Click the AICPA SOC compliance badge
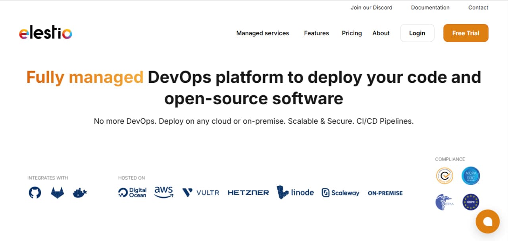This screenshot has width=508, height=241. click(x=471, y=176)
